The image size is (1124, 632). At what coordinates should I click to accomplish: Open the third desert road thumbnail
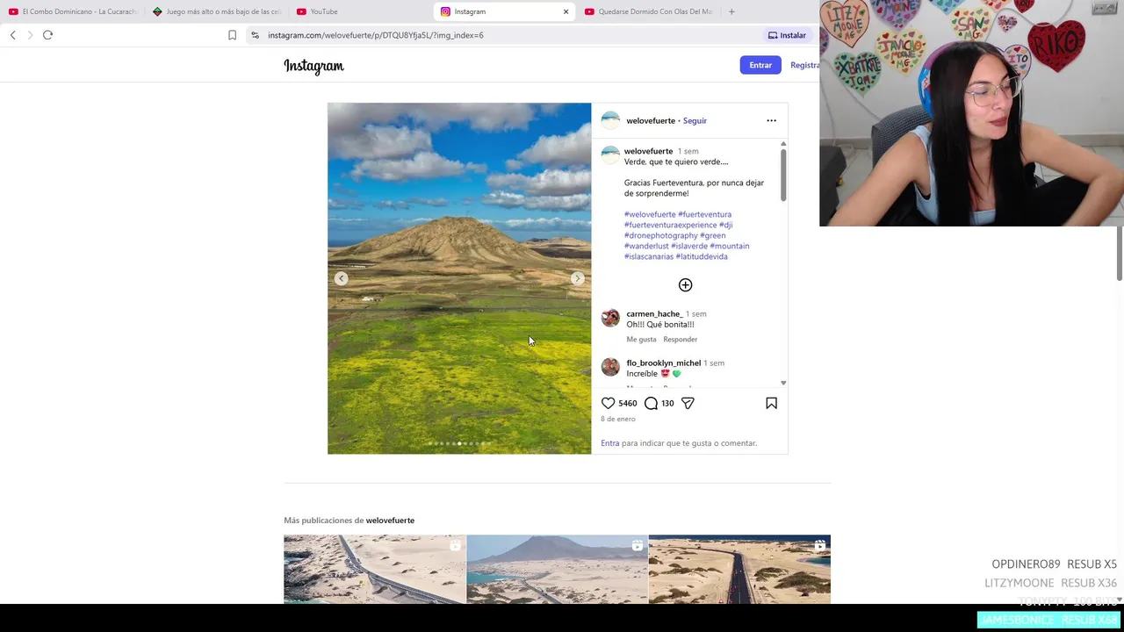pyautogui.click(x=739, y=570)
